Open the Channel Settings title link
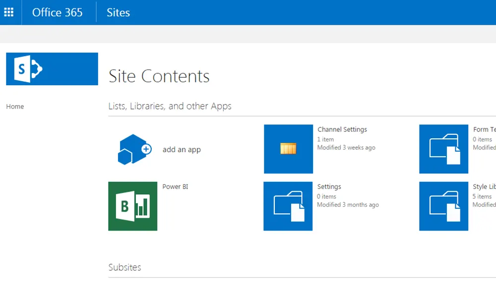 pos(342,129)
